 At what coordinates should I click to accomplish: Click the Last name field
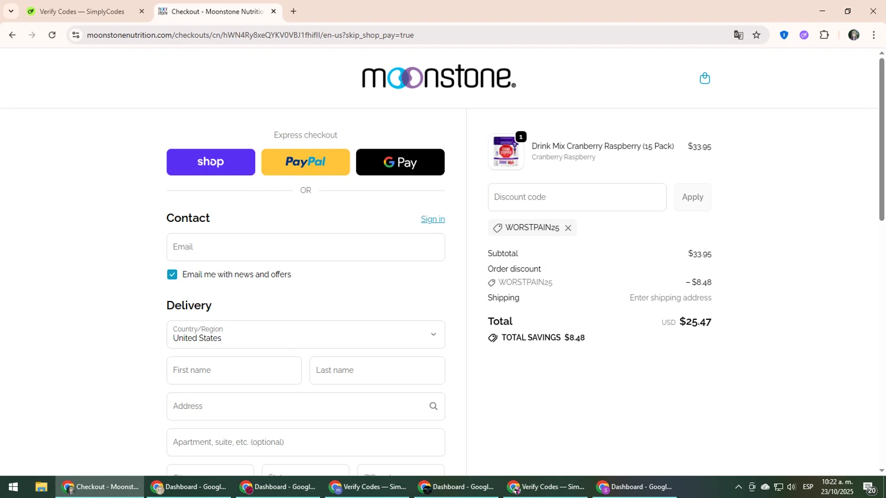(377, 371)
